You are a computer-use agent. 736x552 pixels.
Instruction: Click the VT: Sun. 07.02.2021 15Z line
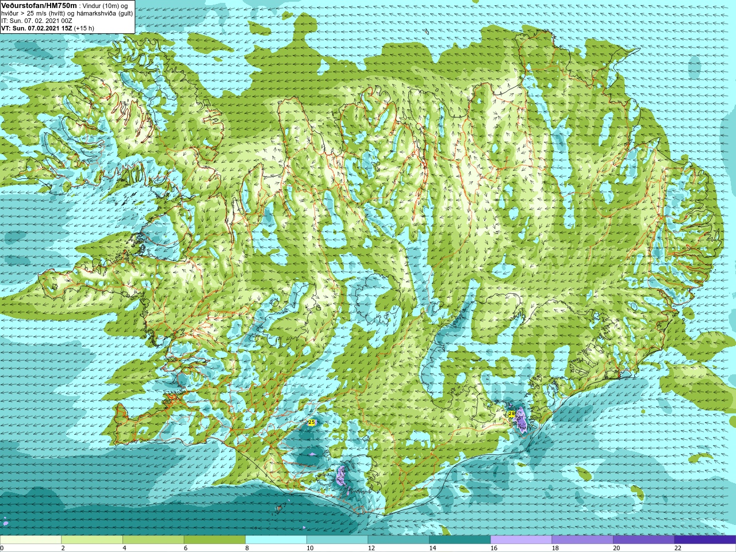point(36,28)
